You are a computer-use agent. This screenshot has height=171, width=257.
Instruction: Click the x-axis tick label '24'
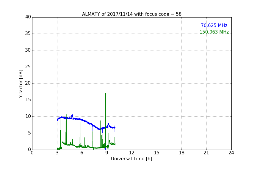[231, 153]
